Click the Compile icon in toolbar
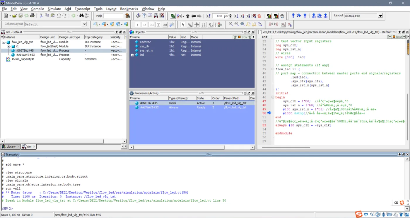This screenshot has height=218, width=410. tap(138, 16)
